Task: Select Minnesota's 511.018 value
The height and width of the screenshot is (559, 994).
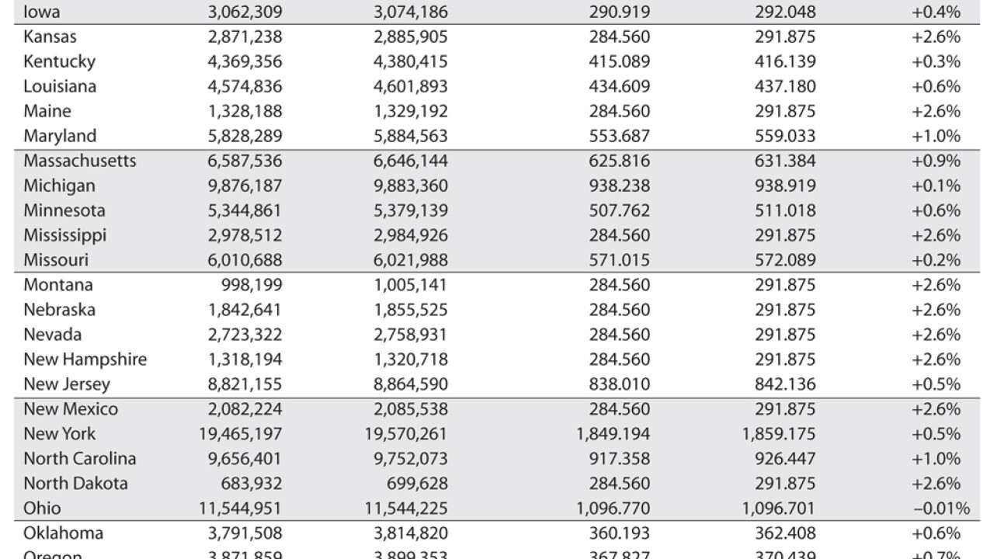Action: (x=785, y=210)
